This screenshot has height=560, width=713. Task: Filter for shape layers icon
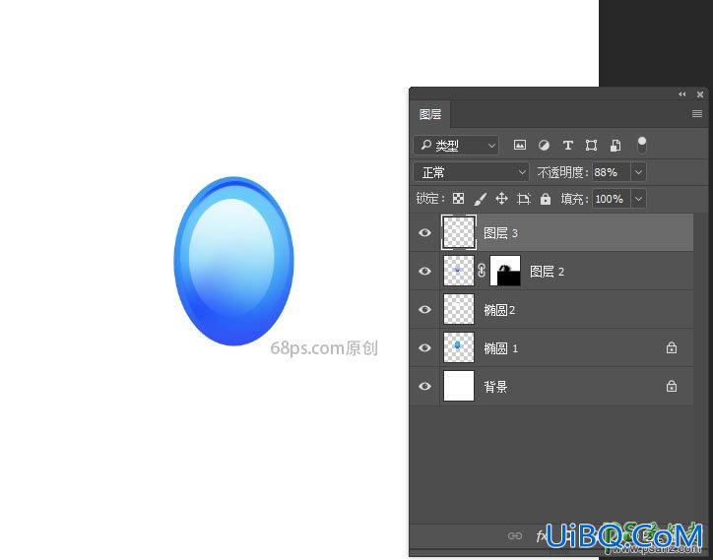point(591,146)
